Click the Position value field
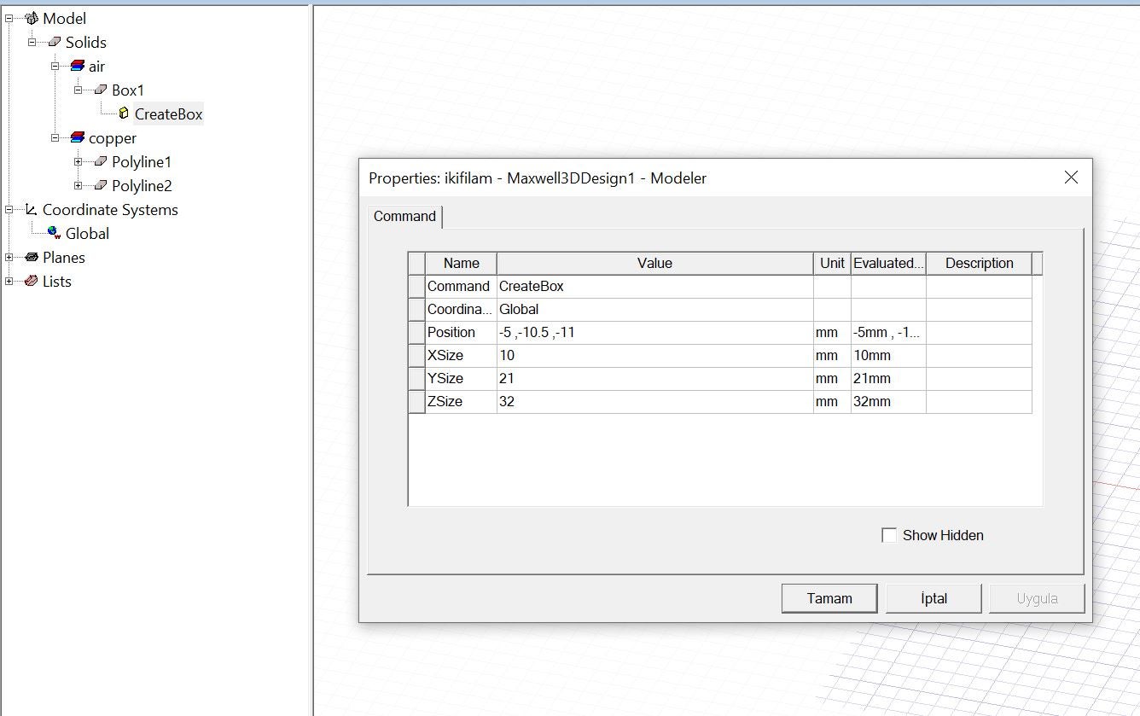The width and height of the screenshot is (1140, 716). (x=654, y=332)
